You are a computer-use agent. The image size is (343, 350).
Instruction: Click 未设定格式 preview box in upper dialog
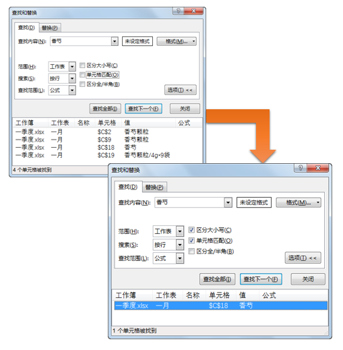coord(137,41)
